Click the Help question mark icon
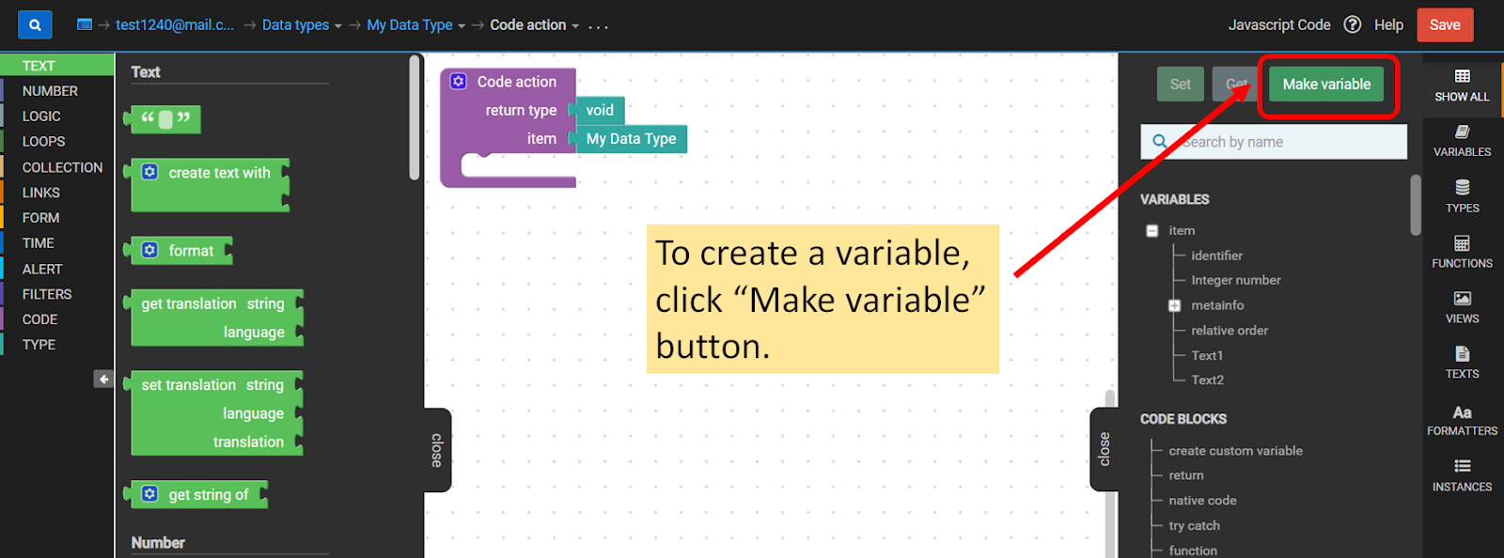Screen dimensions: 1504x558 click(x=1352, y=24)
